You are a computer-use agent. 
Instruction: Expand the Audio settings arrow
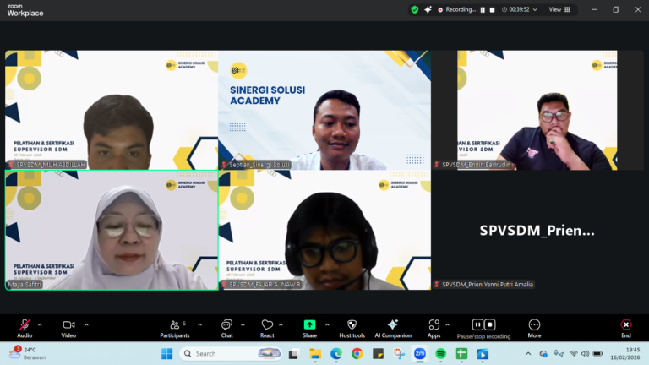point(40,324)
